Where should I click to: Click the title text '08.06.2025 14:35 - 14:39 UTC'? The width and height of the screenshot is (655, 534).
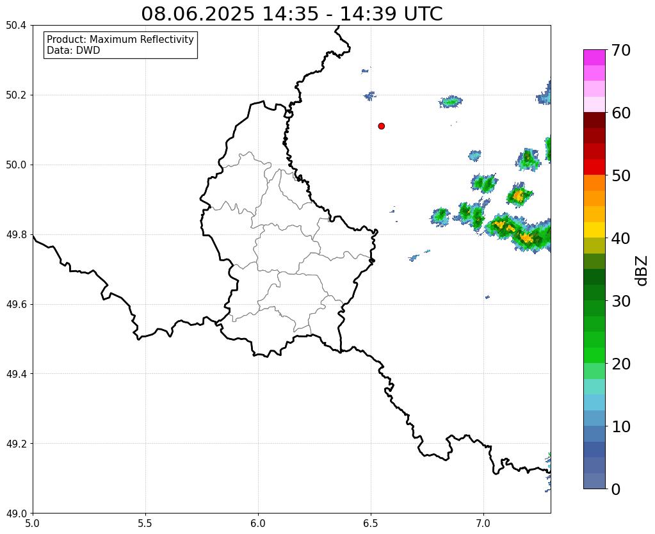(291, 14)
